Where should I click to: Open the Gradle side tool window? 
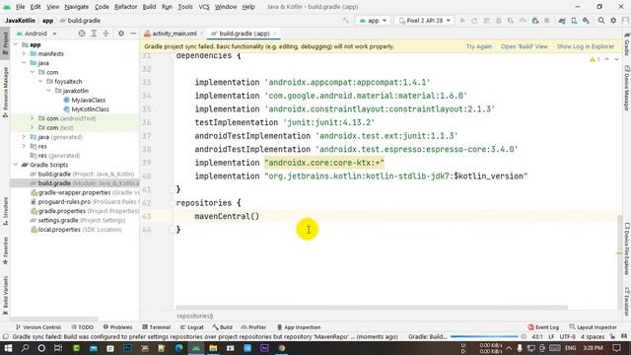coord(627,45)
